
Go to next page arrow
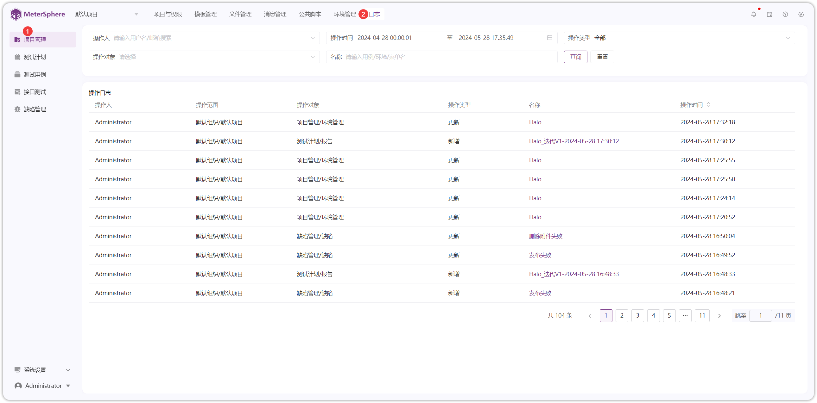point(719,316)
